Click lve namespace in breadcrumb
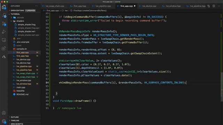The width and height of the screenshot is (223, 125). click(66, 10)
